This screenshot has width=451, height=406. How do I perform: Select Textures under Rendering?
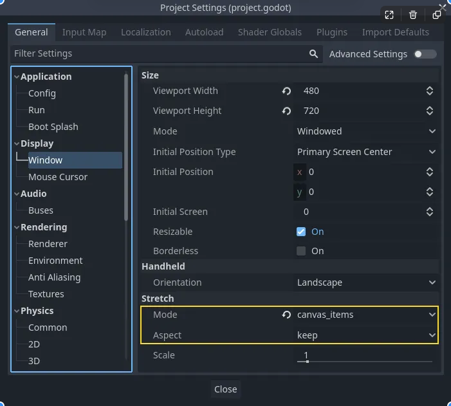pos(46,294)
